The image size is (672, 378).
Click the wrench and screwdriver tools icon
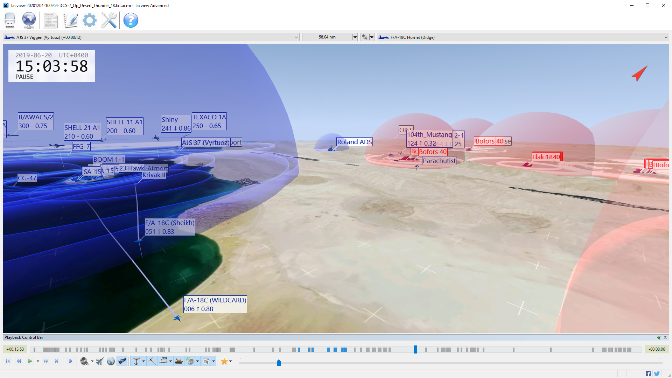click(x=109, y=20)
